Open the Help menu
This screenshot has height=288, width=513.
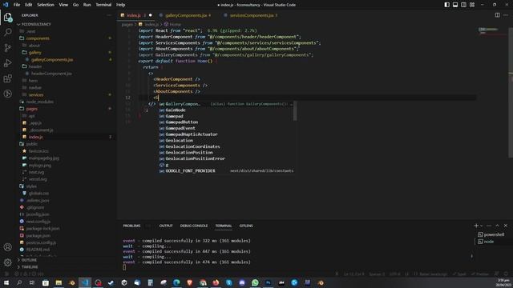tap(121, 5)
